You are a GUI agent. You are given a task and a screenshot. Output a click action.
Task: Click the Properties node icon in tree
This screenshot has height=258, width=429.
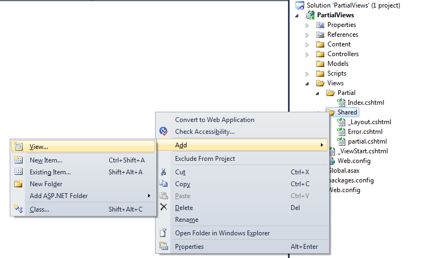coord(320,25)
